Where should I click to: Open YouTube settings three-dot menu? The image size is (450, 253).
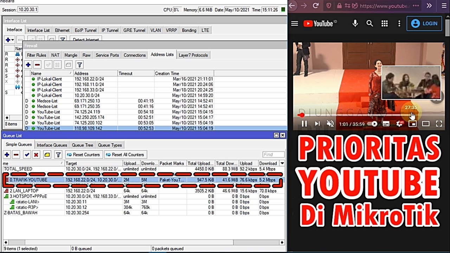tap(399, 24)
